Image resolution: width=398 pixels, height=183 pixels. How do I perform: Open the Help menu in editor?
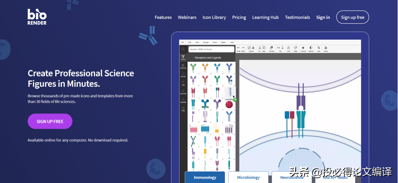[232, 42]
